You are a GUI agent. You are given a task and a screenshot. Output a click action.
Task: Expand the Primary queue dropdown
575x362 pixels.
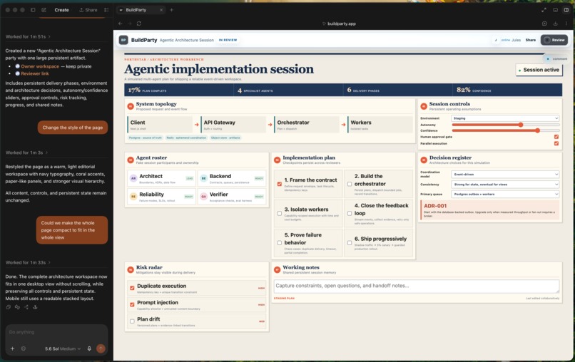tap(505, 195)
